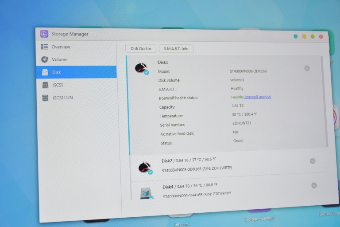The image size is (340, 227).
Task: Click the Services label on desktop
Action: (x=181, y=224)
